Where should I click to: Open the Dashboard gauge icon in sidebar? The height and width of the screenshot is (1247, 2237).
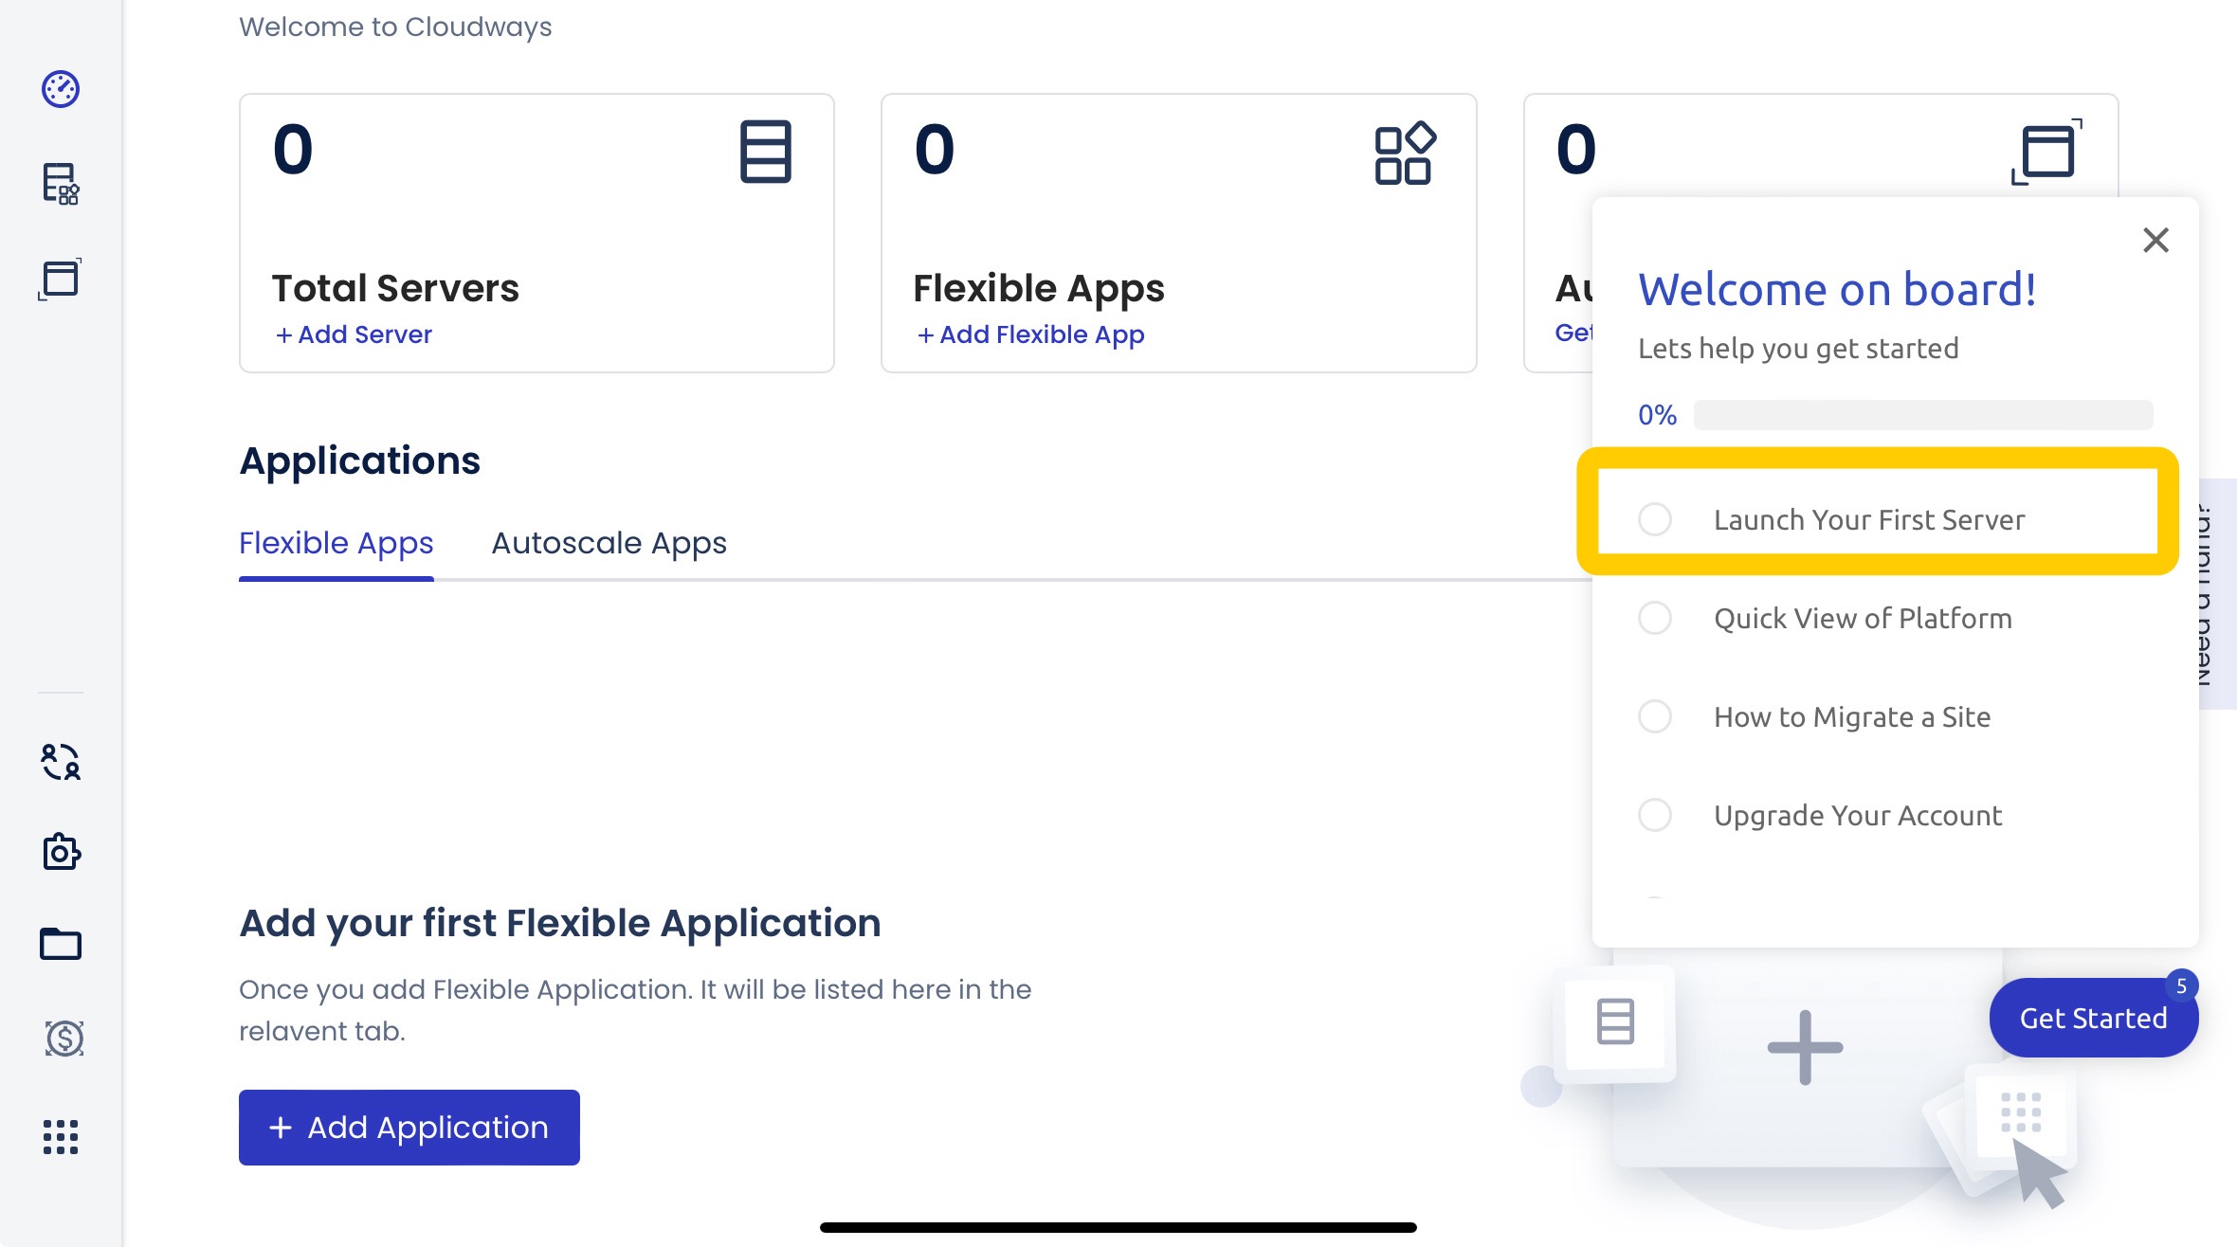(x=61, y=89)
